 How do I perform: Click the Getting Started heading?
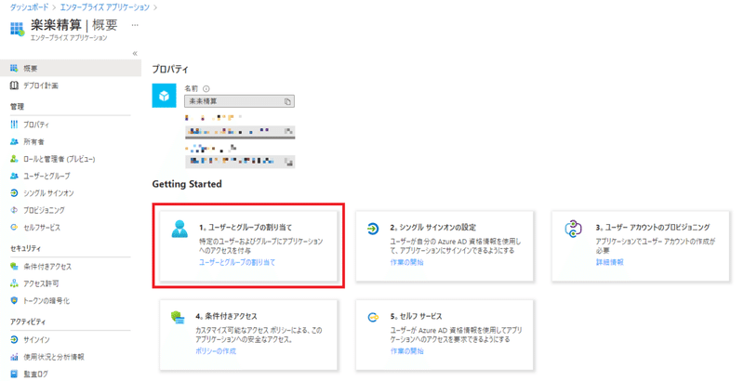pos(187,184)
